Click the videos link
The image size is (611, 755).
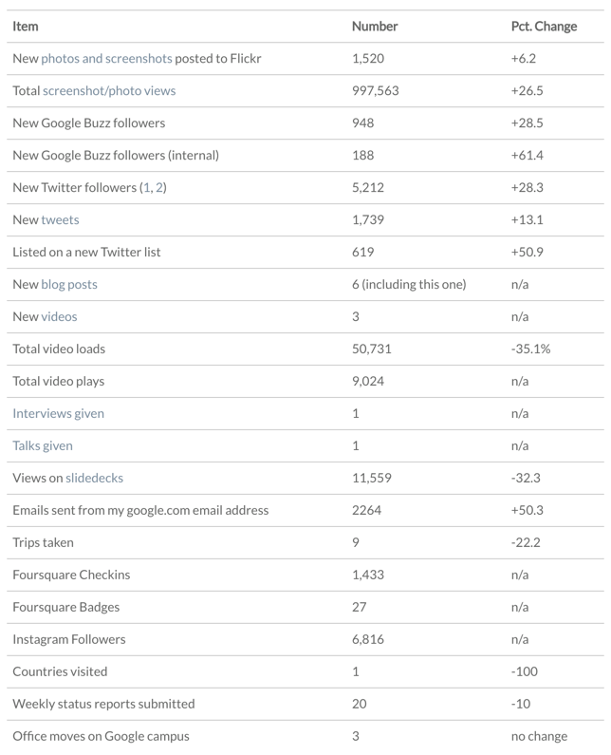tap(59, 317)
